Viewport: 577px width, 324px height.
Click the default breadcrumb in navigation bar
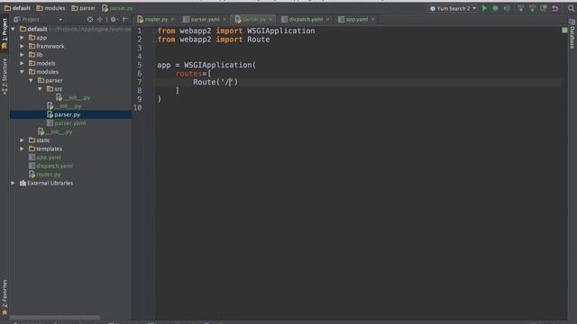(x=17, y=8)
